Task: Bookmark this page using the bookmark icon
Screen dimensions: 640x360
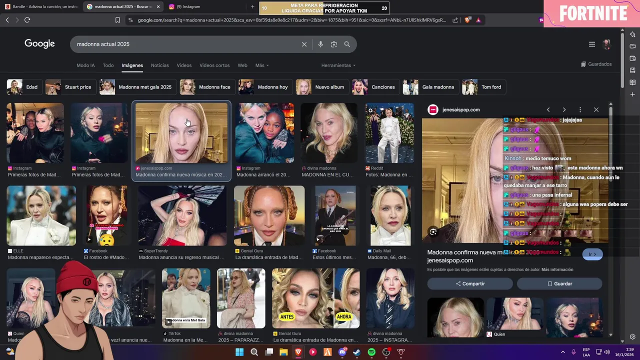Action: pos(117,20)
